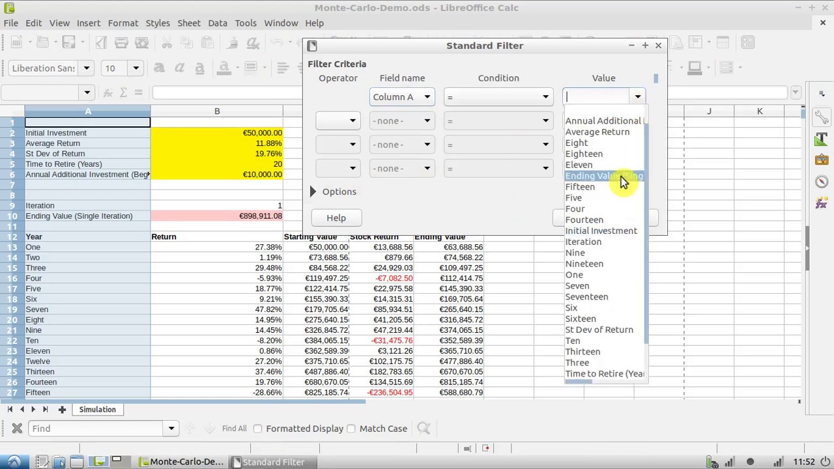Toggle Bold text formatting
This screenshot has width=834, height=469.
[159, 68]
